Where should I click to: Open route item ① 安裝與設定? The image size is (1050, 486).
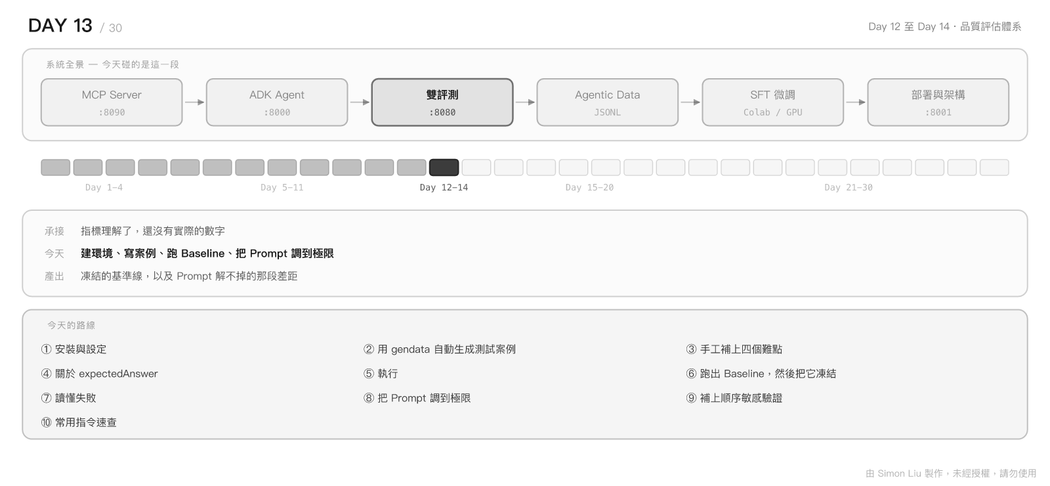pyautogui.click(x=73, y=349)
